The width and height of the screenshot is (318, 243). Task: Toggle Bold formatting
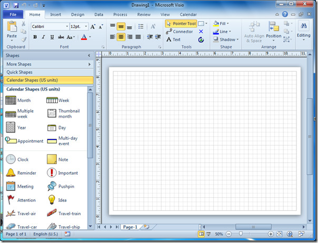pos(35,37)
